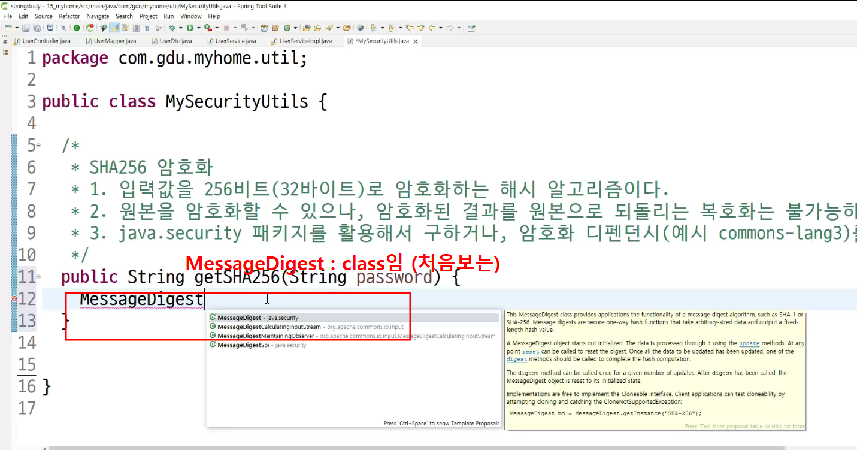Collapse the getSHA256 method at line 11
This screenshot has width=857, height=450.
click(38, 277)
